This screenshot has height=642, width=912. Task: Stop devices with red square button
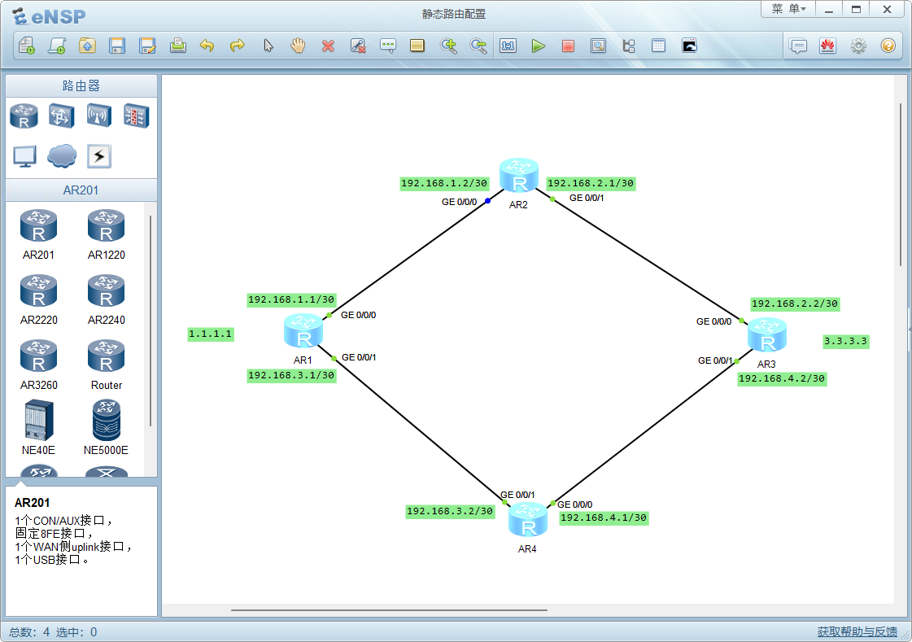[568, 46]
